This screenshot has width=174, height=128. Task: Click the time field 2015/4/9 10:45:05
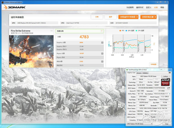tap(135, 23)
